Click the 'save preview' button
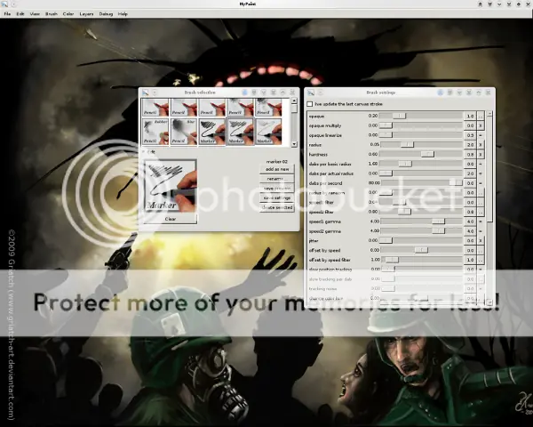Viewport: 533px width, 427px height. 276,189
